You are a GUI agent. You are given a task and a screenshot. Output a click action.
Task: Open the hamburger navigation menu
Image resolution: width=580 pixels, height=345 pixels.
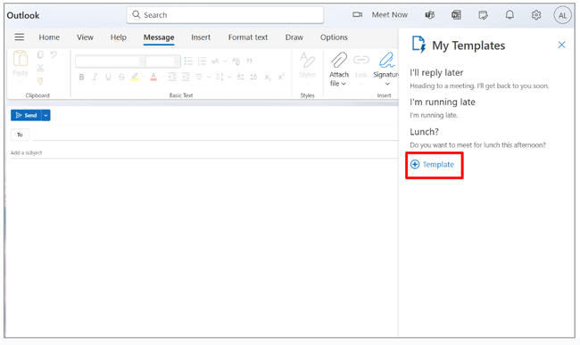(x=20, y=37)
